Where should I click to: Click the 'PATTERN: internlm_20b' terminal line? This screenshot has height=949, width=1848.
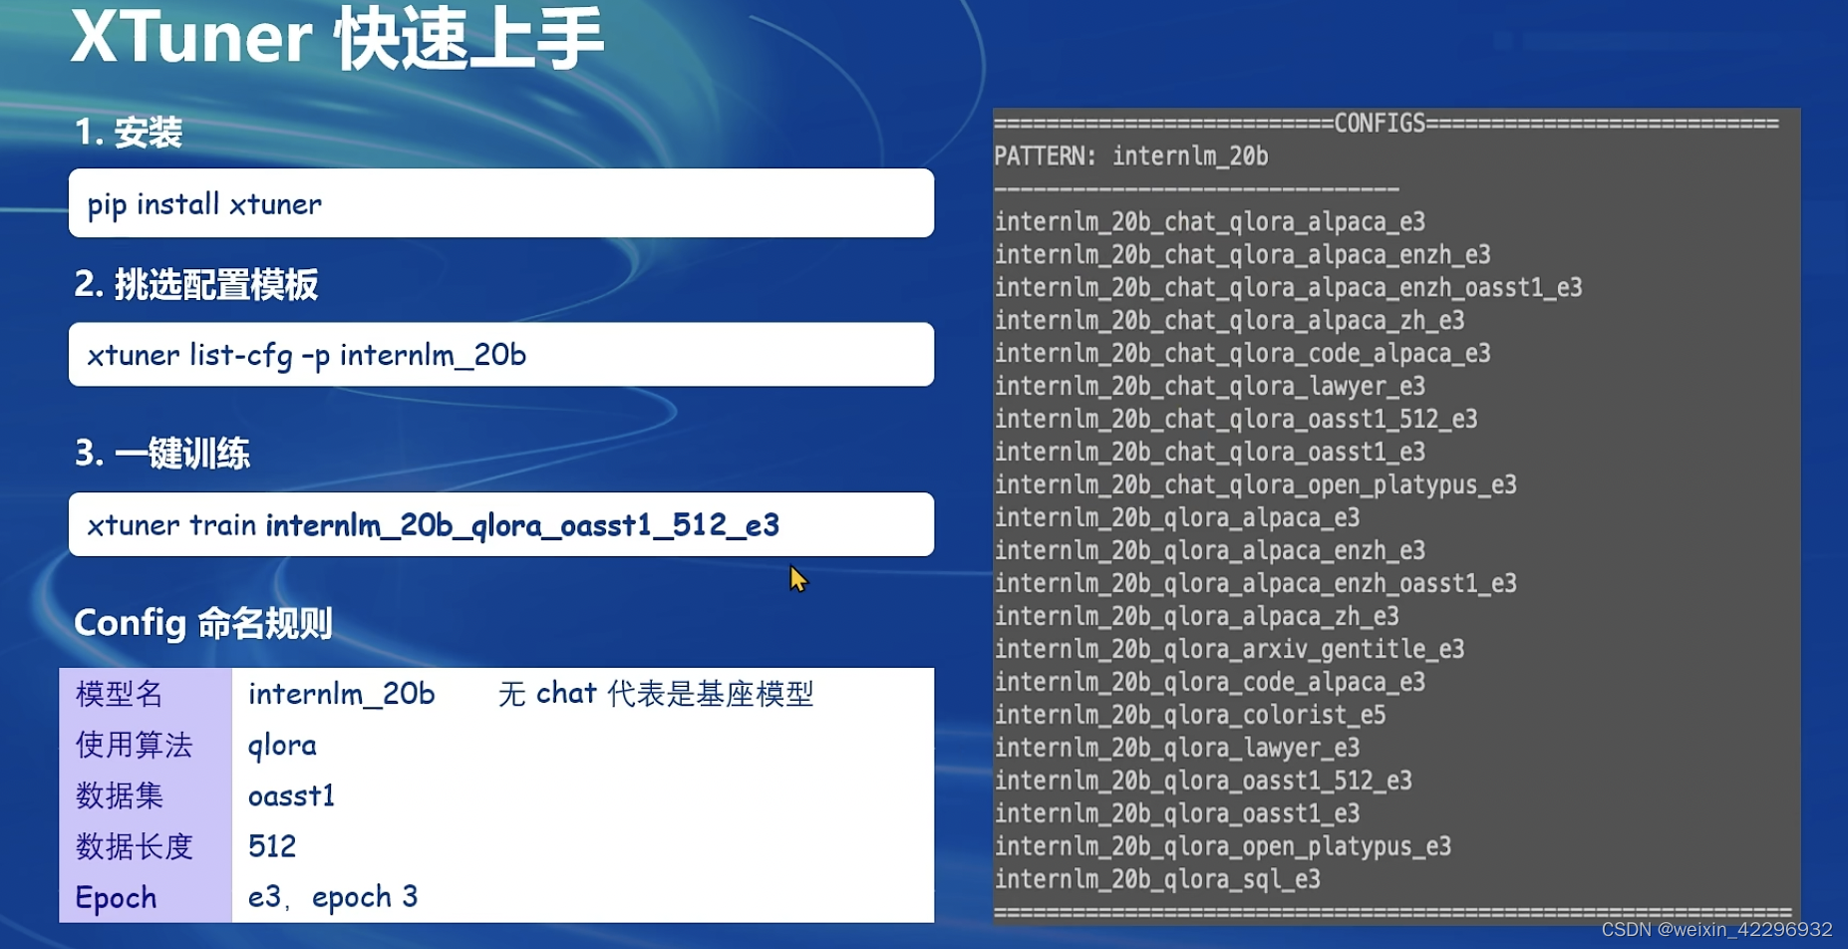1131,157
